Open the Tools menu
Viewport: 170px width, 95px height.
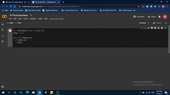pos(40,19)
